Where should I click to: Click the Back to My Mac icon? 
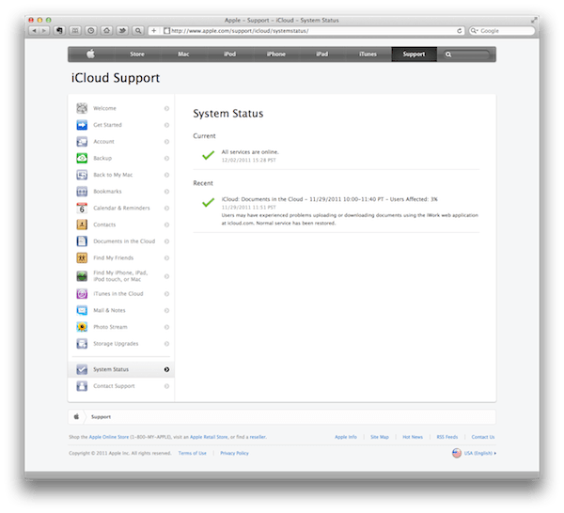(x=82, y=175)
